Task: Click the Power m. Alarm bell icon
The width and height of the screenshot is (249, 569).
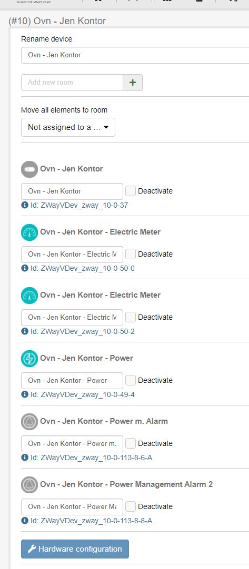Action: click(29, 422)
